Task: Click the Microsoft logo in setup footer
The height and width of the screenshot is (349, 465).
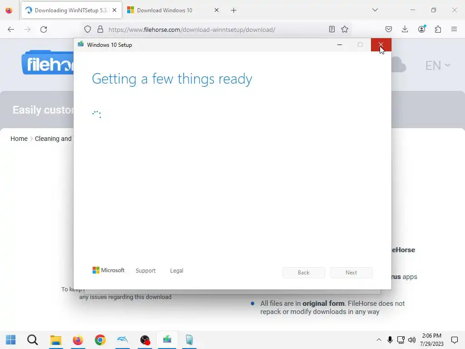Action: [109, 270]
